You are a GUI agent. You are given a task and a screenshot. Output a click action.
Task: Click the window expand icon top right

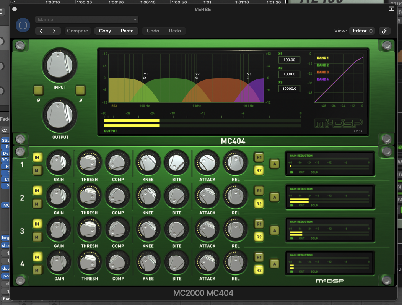click(x=392, y=9)
